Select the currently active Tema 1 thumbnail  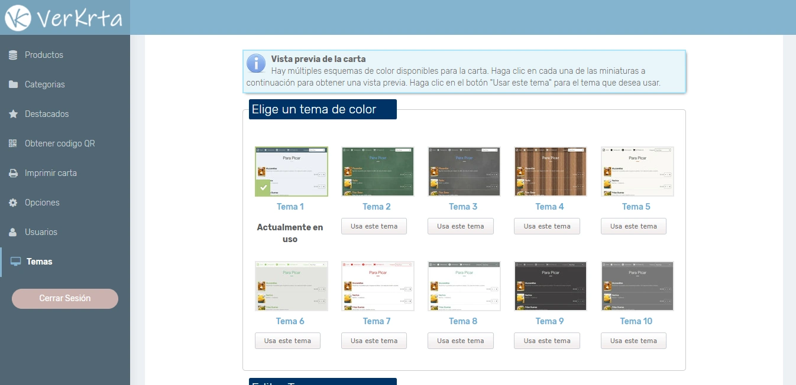(291, 171)
